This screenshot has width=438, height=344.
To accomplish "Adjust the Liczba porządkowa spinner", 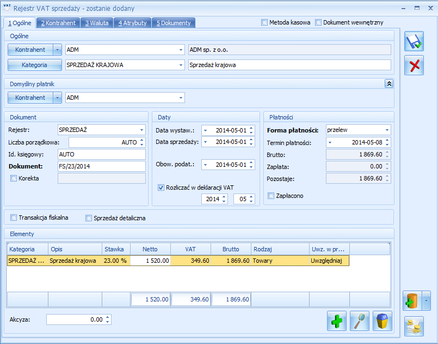I will point(141,142).
